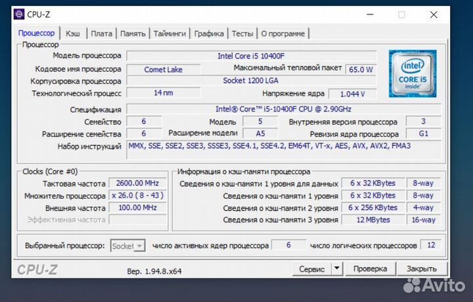Click the 65.0 W thermal package value

[x=361, y=70]
